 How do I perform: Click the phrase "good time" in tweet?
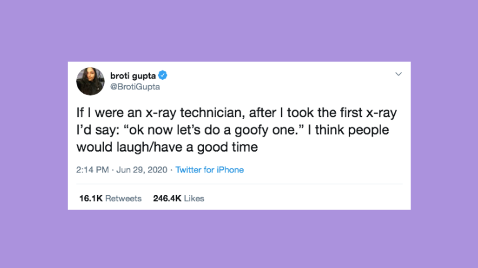point(227,147)
